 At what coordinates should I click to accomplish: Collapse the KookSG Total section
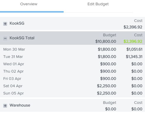tap(5, 38)
